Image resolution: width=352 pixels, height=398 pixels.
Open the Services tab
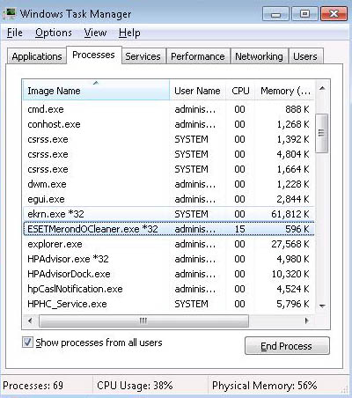pyautogui.click(x=143, y=56)
